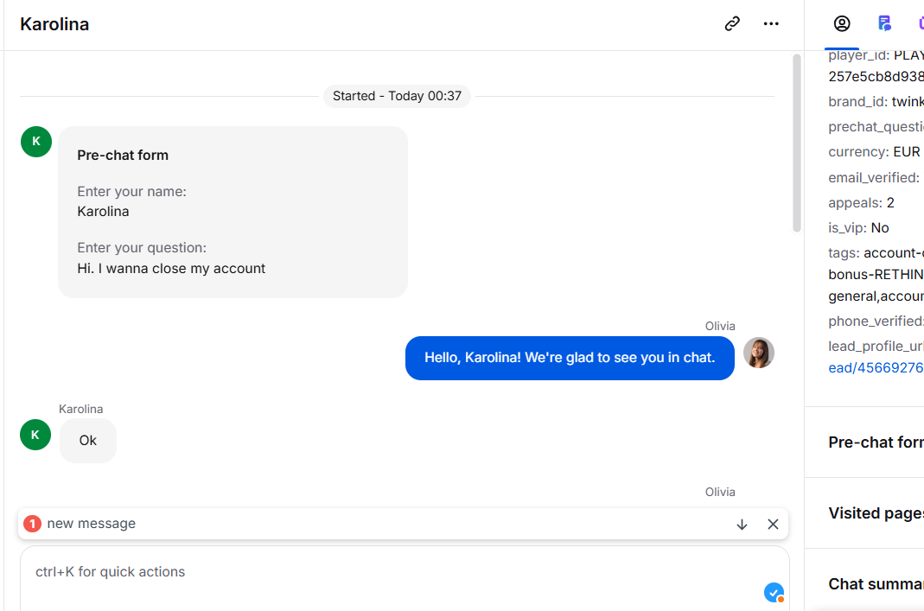Click the new message banner text
Screen dimensions: 924x611
coord(92,523)
